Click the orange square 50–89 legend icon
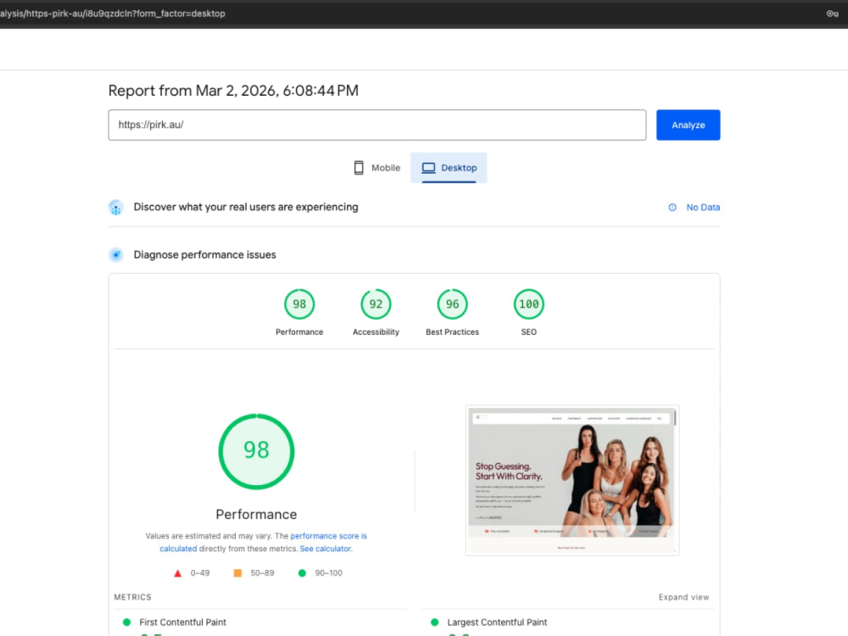 237,572
